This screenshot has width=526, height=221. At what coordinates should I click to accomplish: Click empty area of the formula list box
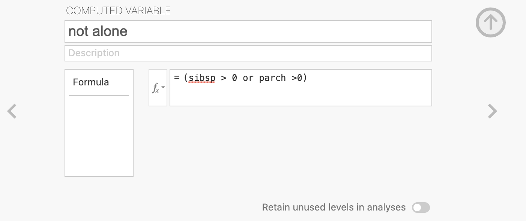tap(99, 136)
